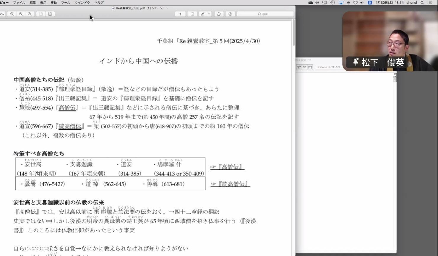Open Time Machine icon in menu bar
Screen dimensions: 438x256
[x=332, y=3]
